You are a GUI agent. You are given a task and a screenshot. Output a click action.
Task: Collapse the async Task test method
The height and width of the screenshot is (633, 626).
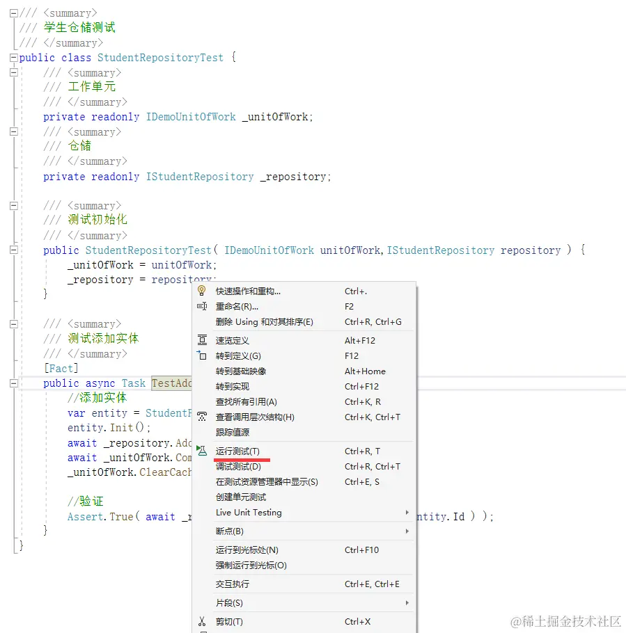pyautogui.click(x=14, y=383)
